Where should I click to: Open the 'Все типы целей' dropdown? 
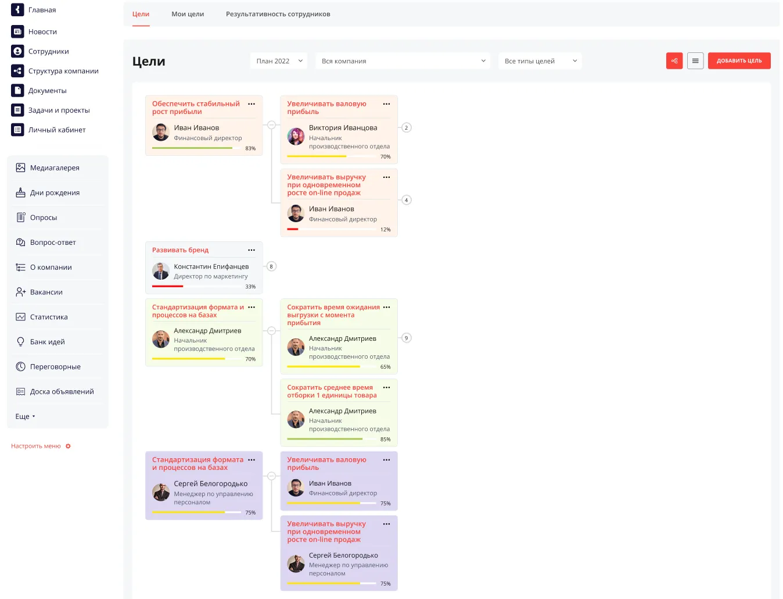(x=540, y=61)
